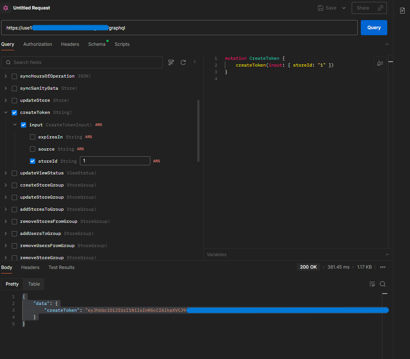
Task: Search within the response body
Action: pos(382,284)
